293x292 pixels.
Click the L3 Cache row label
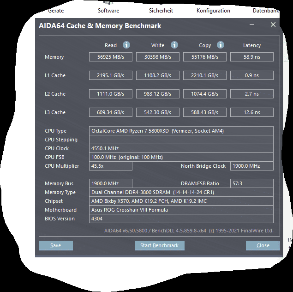pos(55,112)
